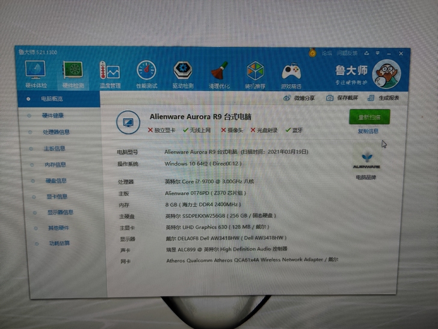Screen dimensions: 438x329
Task: Click the Qualcomm Atheros network adapter value
Action: (x=252, y=260)
